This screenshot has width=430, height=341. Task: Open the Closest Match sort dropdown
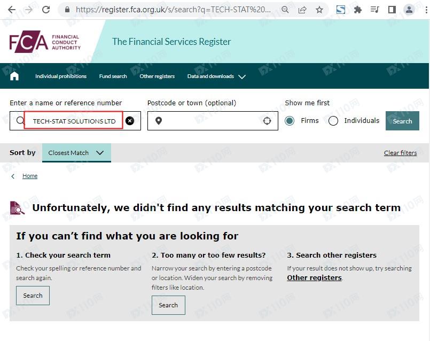coord(76,153)
